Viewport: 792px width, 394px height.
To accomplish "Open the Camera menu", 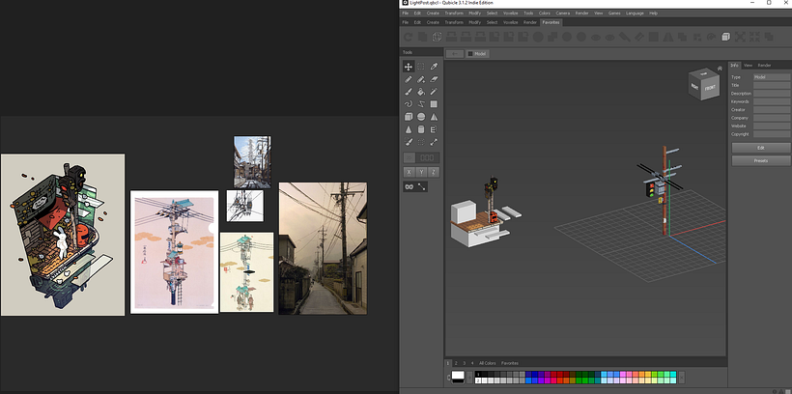I will click(x=563, y=14).
